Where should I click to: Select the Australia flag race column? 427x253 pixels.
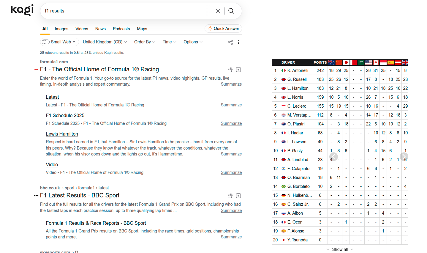point(331,62)
